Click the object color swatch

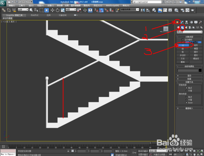pyautogui.click(x=200, y=70)
